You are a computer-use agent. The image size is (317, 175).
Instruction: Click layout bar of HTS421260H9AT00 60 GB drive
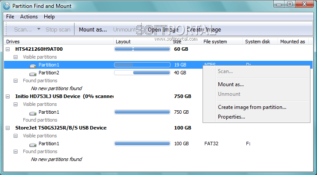(142, 49)
